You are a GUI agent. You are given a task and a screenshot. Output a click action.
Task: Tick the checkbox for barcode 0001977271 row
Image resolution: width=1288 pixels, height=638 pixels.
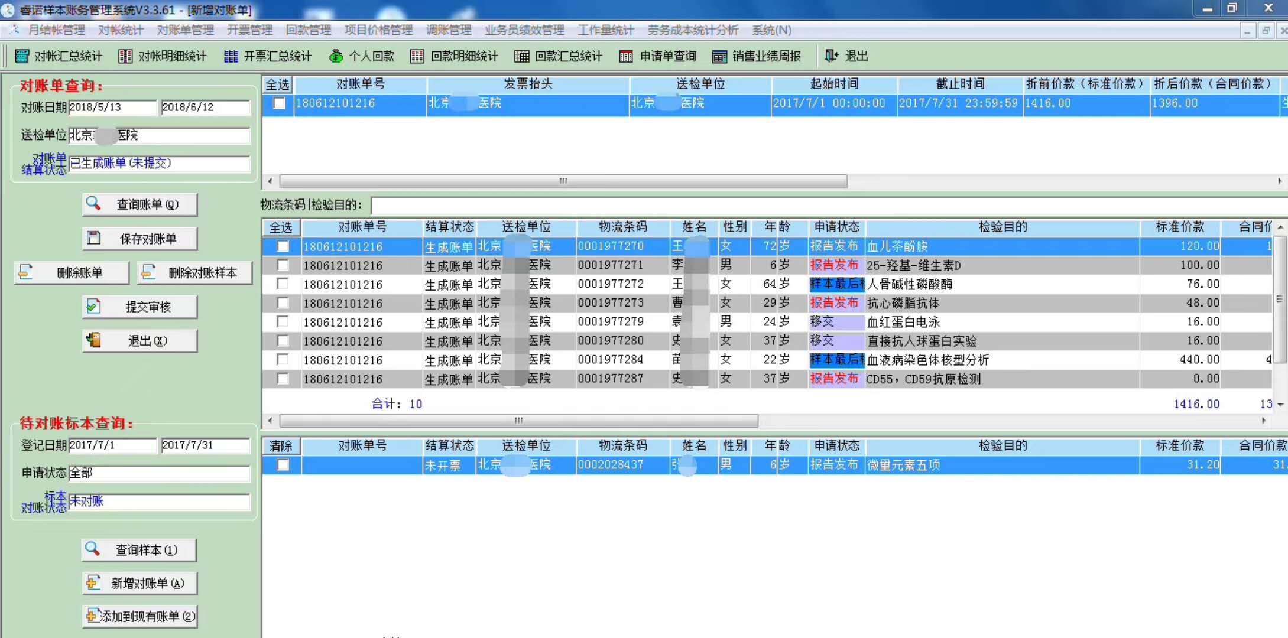tap(283, 265)
